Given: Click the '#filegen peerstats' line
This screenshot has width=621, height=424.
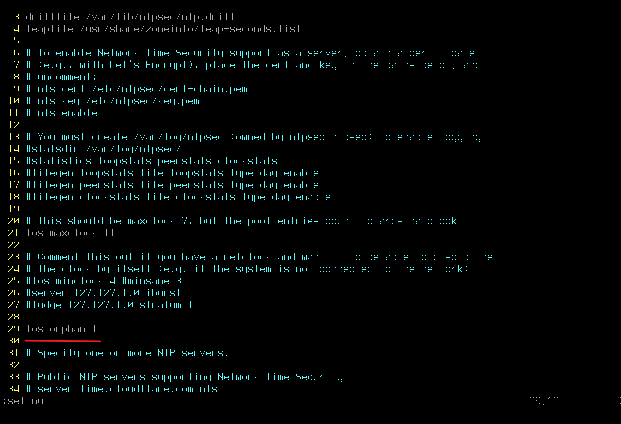Looking at the screenshot, I should pos(172,185).
